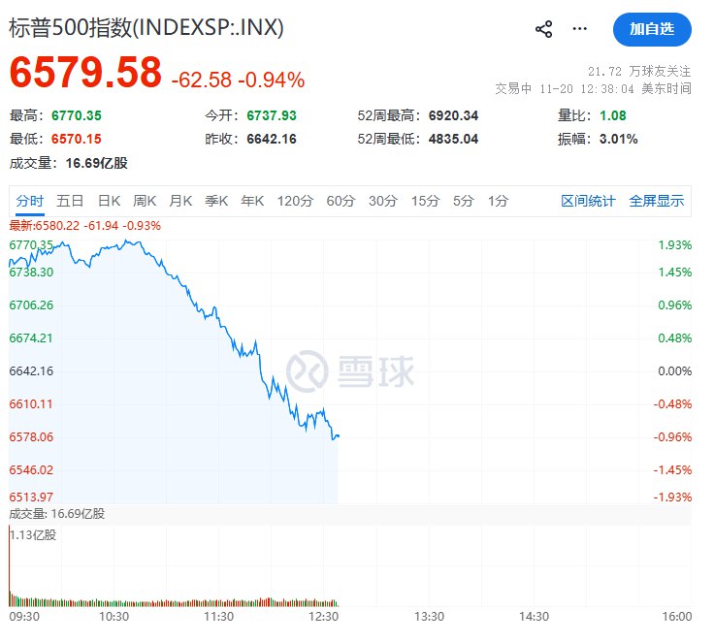The width and height of the screenshot is (714, 642).
Task: Click the 52周最低 value 4835.04
Action: click(454, 139)
